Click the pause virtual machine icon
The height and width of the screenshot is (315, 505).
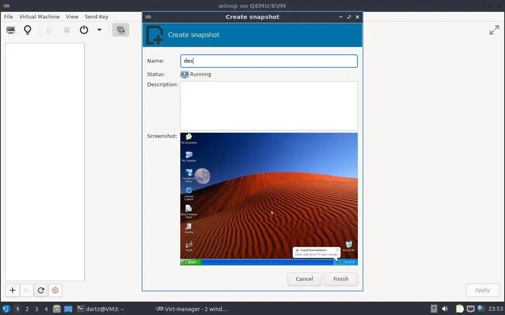click(x=67, y=30)
